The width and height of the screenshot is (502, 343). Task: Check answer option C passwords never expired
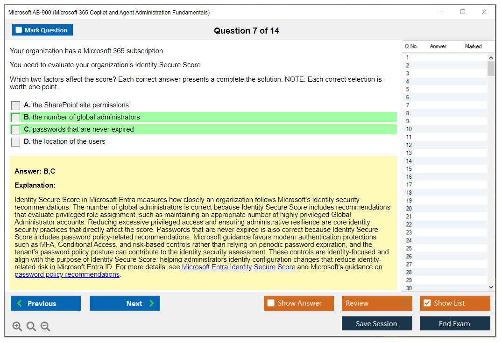(15, 130)
